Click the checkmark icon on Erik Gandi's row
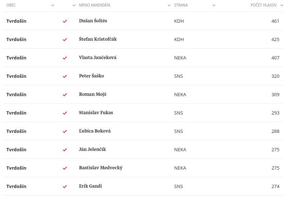The height and width of the screenshot is (197, 297). [x=65, y=187]
